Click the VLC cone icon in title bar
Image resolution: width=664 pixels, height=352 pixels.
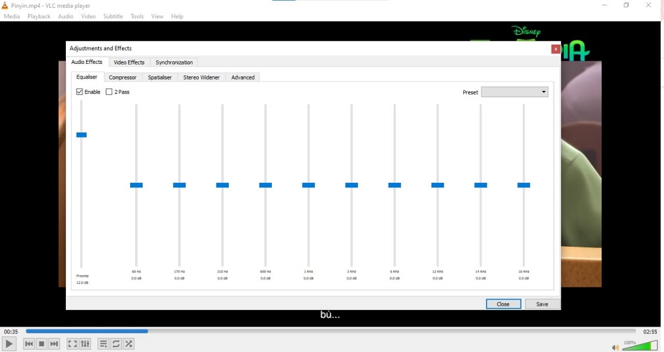(5, 6)
